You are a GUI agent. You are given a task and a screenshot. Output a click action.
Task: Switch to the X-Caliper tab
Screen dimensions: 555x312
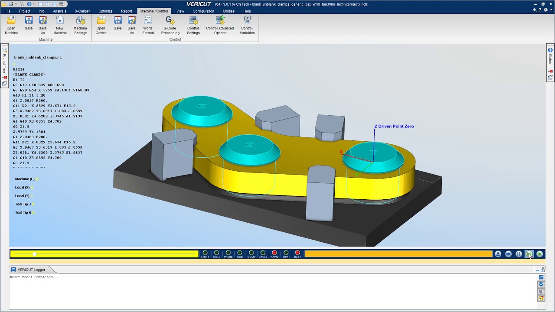[x=82, y=11]
